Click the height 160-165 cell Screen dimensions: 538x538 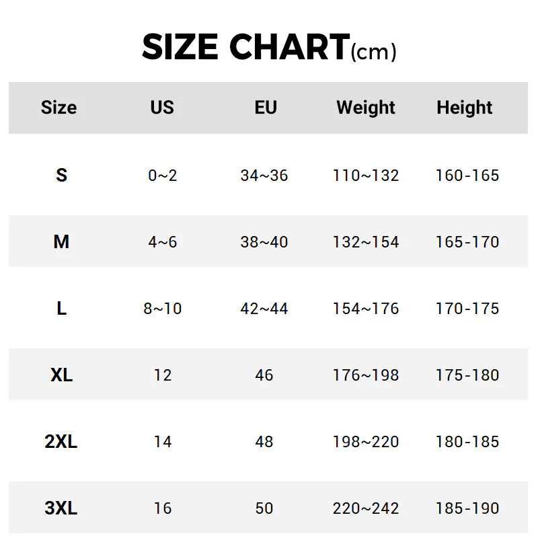(x=467, y=176)
